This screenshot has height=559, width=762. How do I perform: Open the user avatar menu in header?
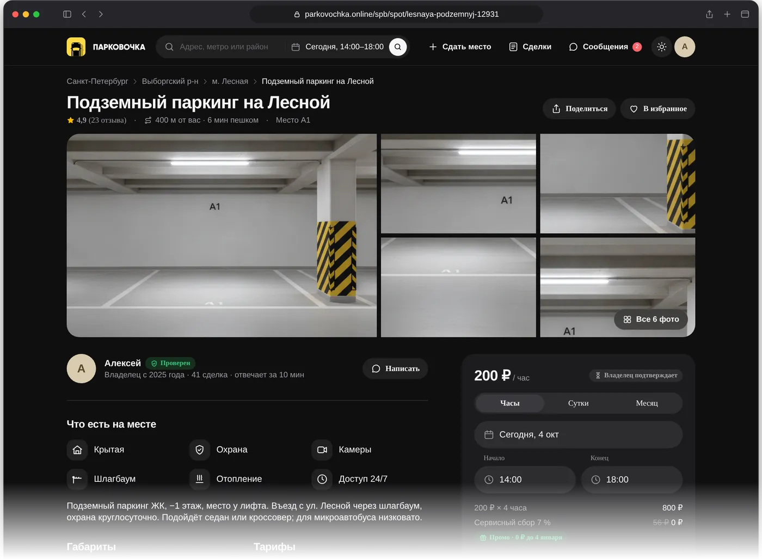point(685,47)
